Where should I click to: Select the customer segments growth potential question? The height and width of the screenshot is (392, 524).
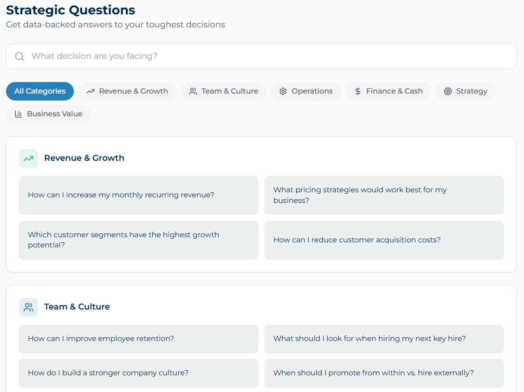(138, 240)
